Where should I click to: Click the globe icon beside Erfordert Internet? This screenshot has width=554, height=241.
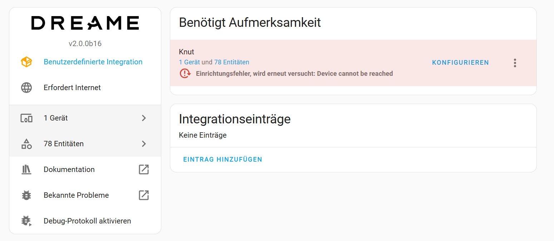point(26,88)
